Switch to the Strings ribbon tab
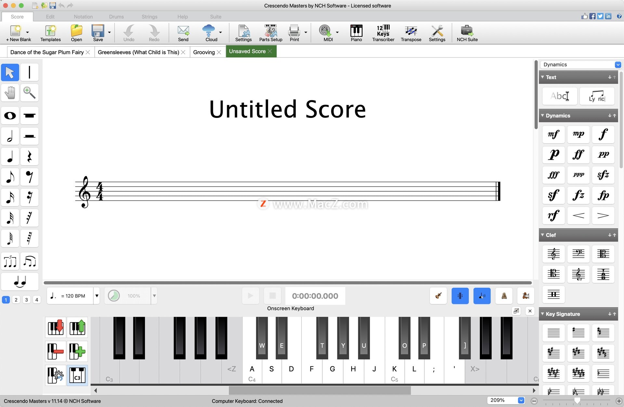This screenshot has width=624, height=407. [x=149, y=17]
